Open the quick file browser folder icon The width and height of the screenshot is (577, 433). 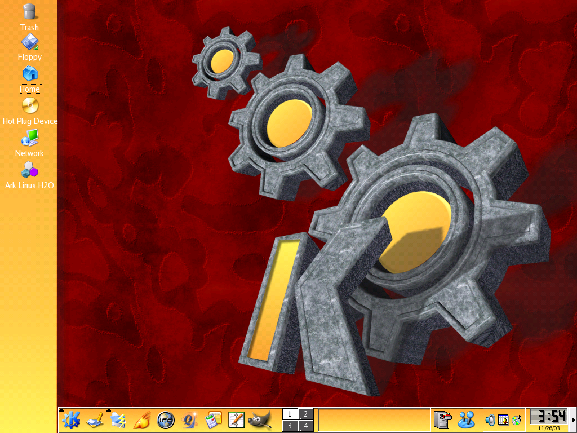pos(118,420)
